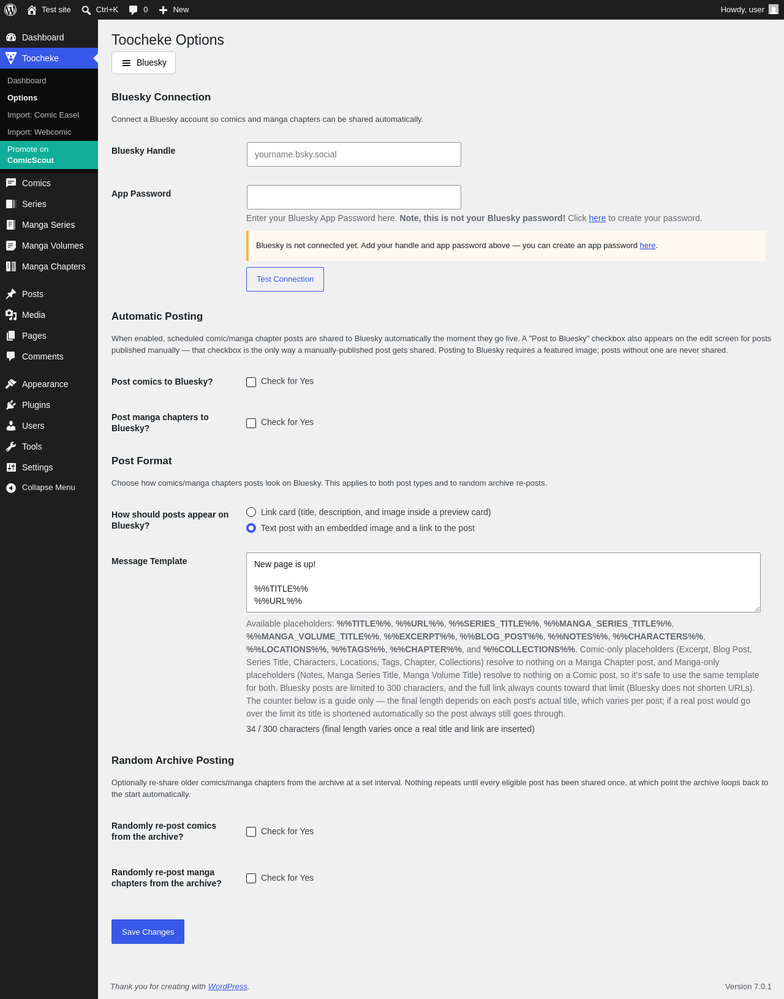This screenshot has height=999, width=784.
Task: Click the Appearance paintbrush icon
Action: pos(11,384)
